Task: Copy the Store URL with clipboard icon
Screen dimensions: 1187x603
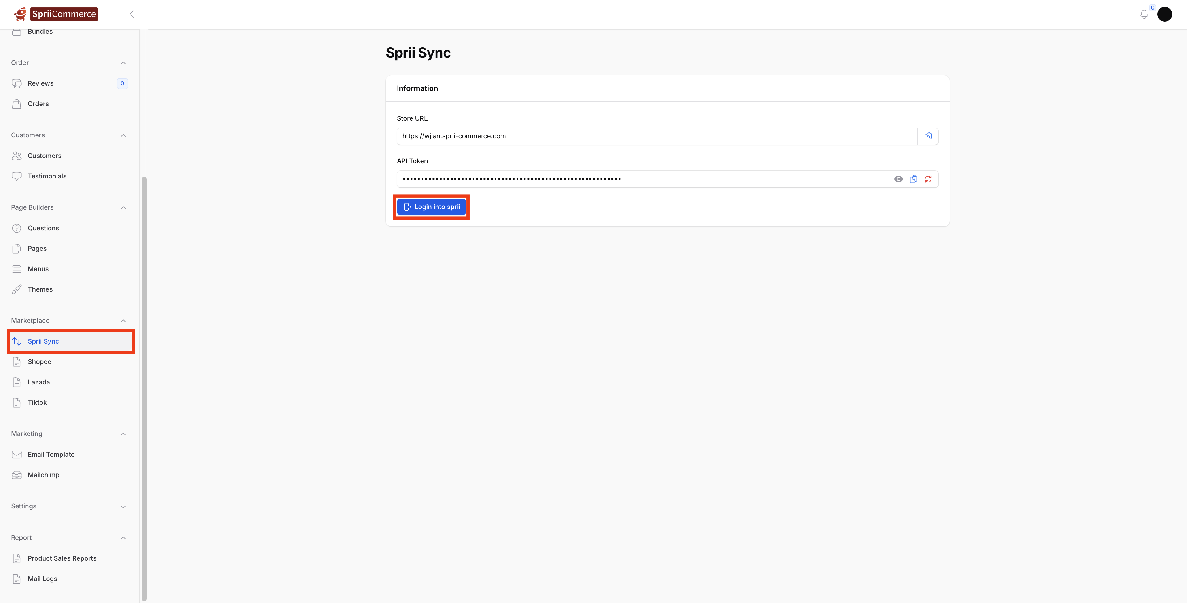Action: coord(928,136)
